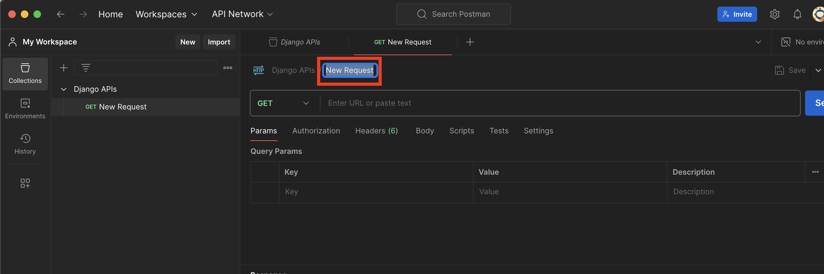
Task: Click the Search Postman field
Action: click(x=453, y=14)
